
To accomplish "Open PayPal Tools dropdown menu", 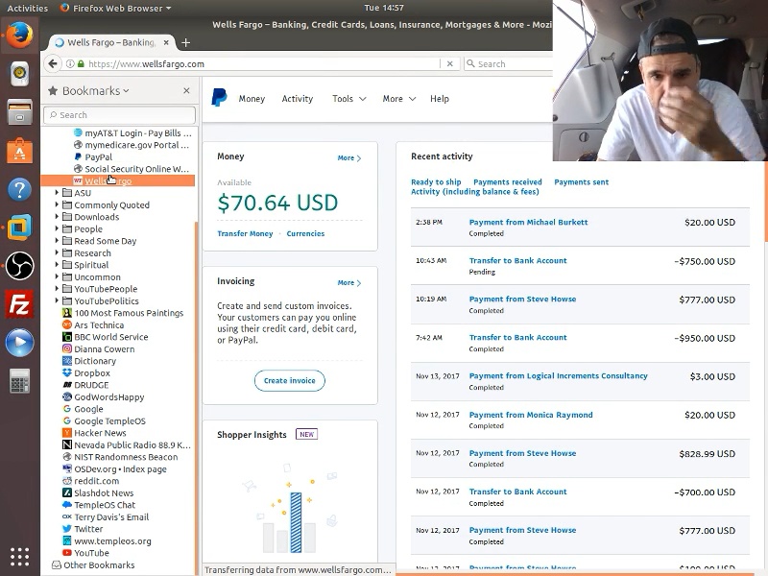I will point(349,99).
